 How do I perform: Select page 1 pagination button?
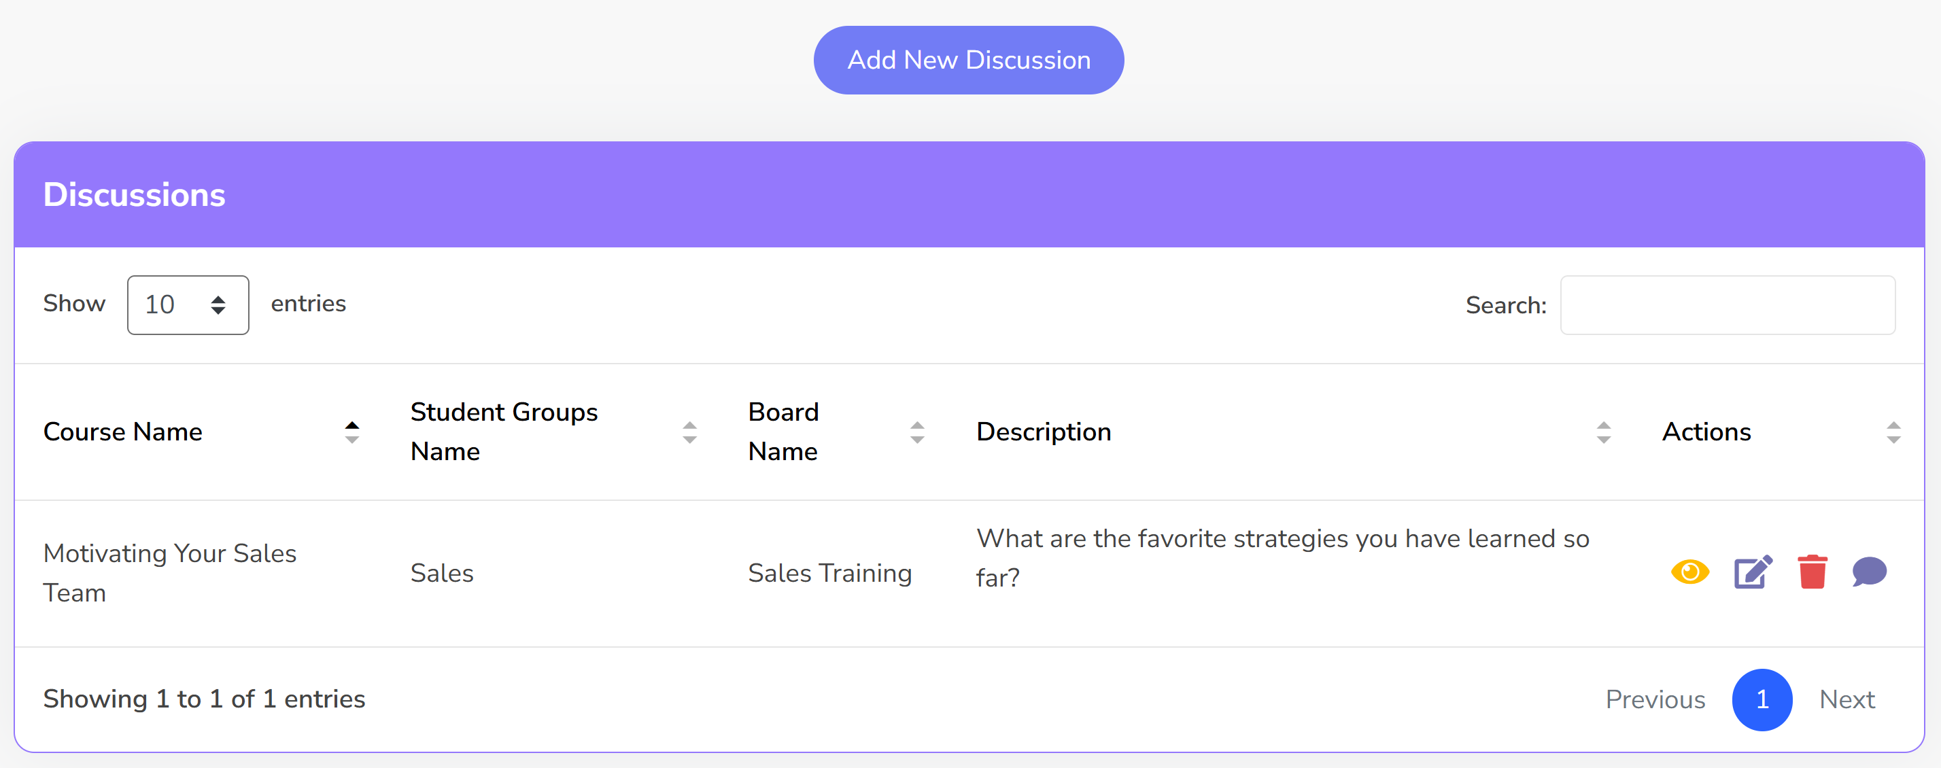[x=1762, y=699]
